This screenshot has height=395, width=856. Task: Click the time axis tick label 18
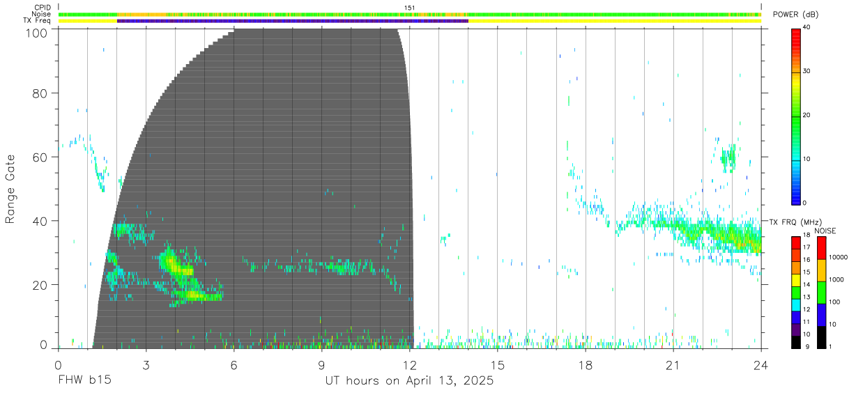click(x=586, y=365)
